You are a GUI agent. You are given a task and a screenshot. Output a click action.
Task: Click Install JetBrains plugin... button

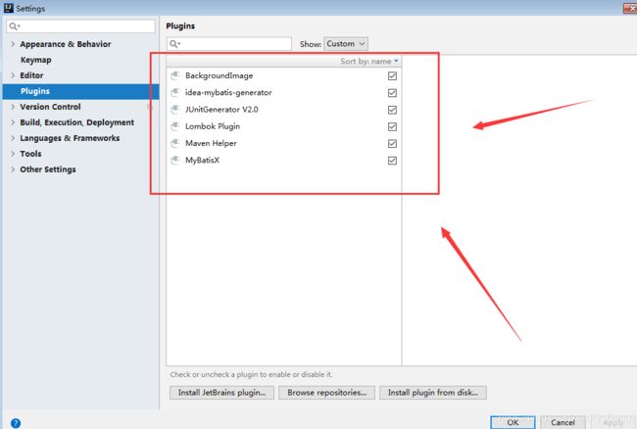pos(221,393)
